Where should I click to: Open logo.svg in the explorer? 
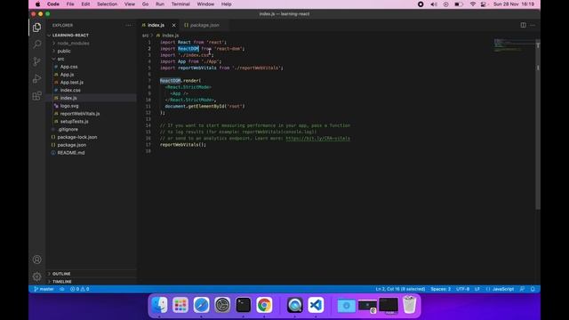point(69,106)
